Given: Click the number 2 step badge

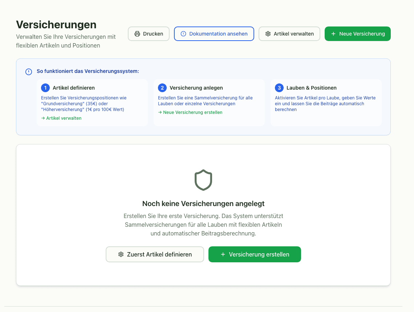Looking at the screenshot, I should pos(162,88).
